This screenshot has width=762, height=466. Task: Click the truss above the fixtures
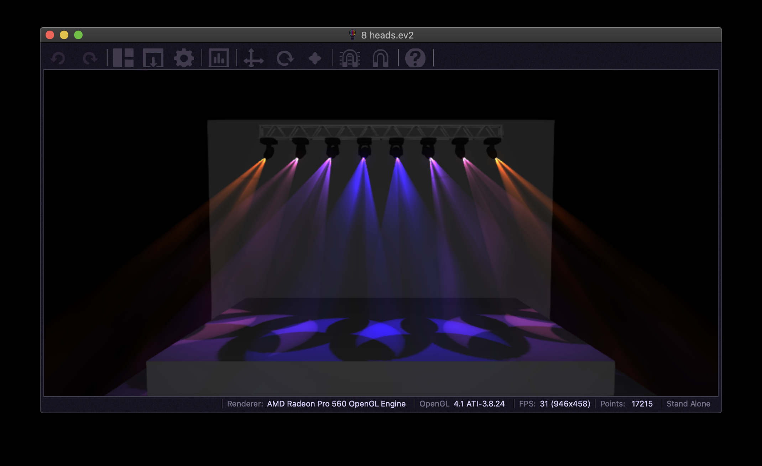point(380,131)
